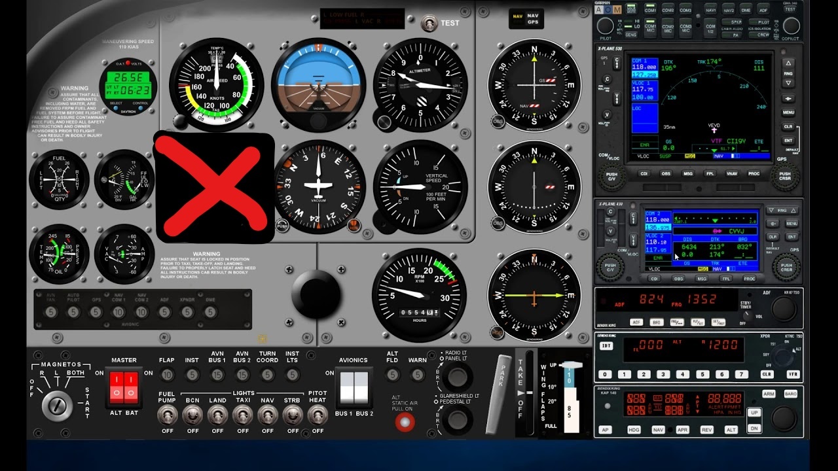Image resolution: width=838 pixels, height=471 pixels.
Task: Click the PARK brake handle
Action: pos(499,394)
